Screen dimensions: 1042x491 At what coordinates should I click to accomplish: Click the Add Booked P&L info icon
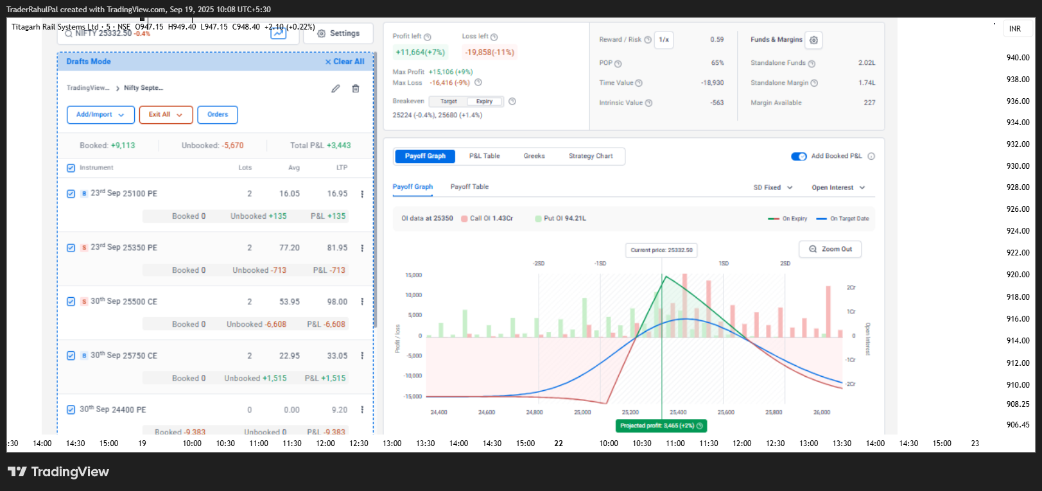pos(871,156)
